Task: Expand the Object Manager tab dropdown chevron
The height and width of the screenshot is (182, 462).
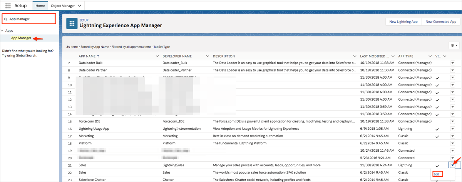Action: click(x=80, y=6)
